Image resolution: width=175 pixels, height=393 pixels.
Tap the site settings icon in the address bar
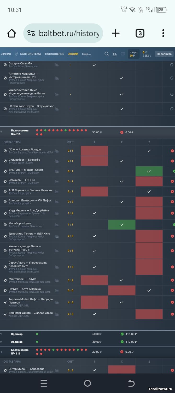click(31, 33)
